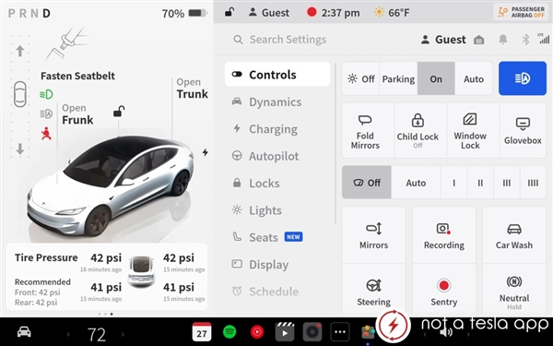Set wipers to speed level III
Screen dimensions: 553x346
click(506, 183)
